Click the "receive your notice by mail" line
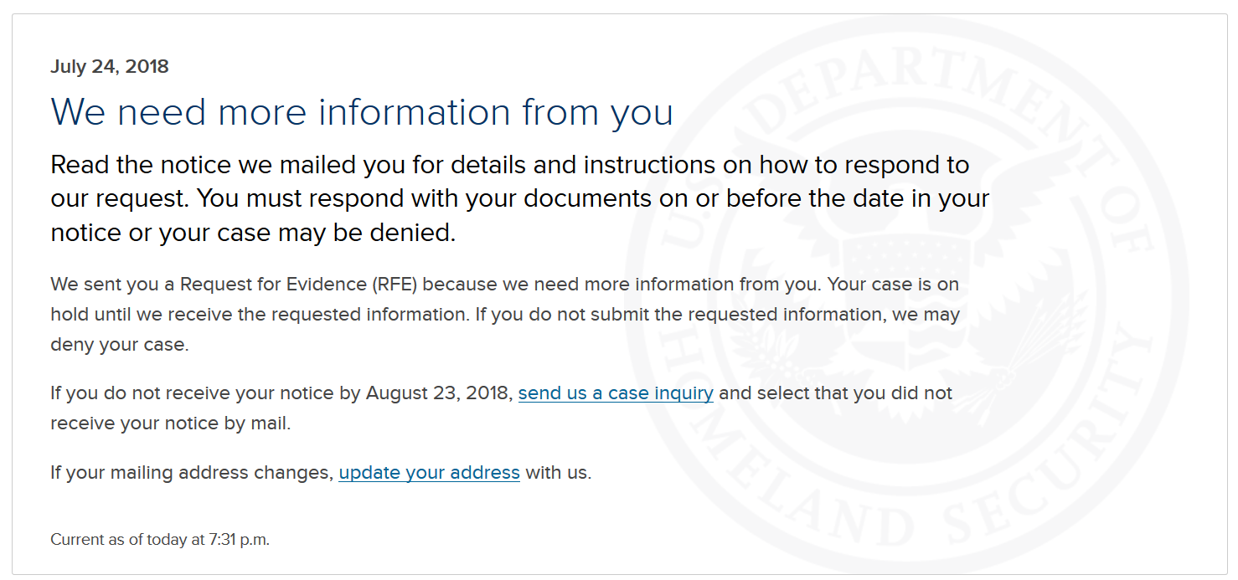The width and height of the screenshot is (1238, 580). coord(170,423)
